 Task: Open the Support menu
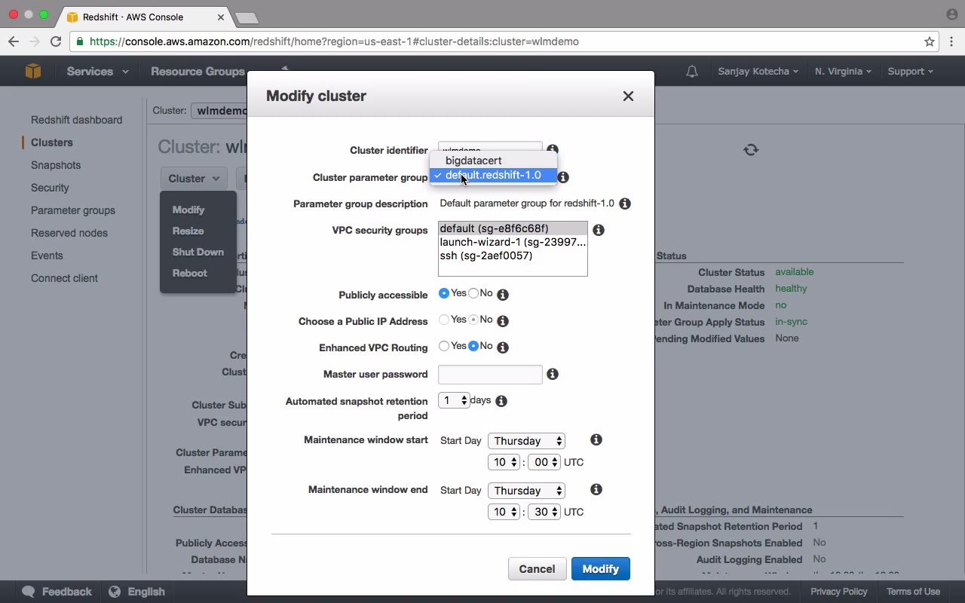click(910, 72)
